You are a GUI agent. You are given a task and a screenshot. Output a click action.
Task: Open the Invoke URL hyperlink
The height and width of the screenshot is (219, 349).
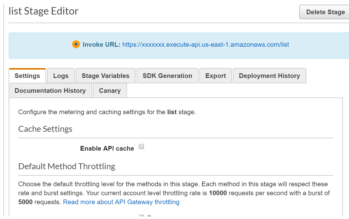pos(206,45)
